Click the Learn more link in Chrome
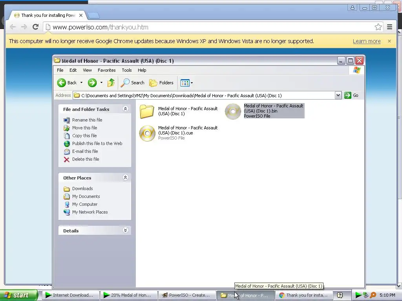 point(367,41)
